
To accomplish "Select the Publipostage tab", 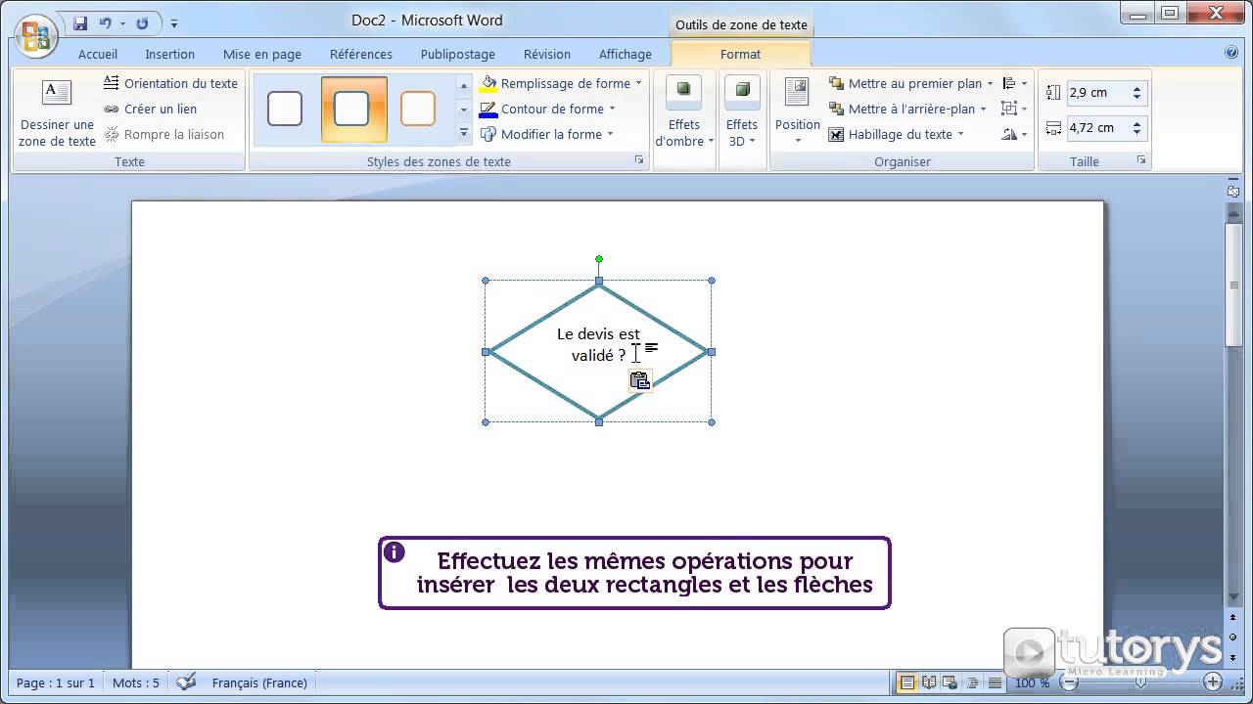I will tap(458, 54).
